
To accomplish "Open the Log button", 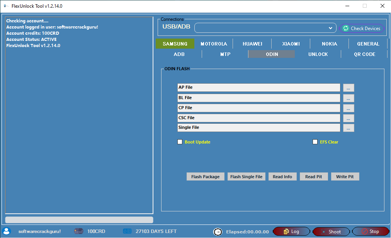I will click(291, 231).
